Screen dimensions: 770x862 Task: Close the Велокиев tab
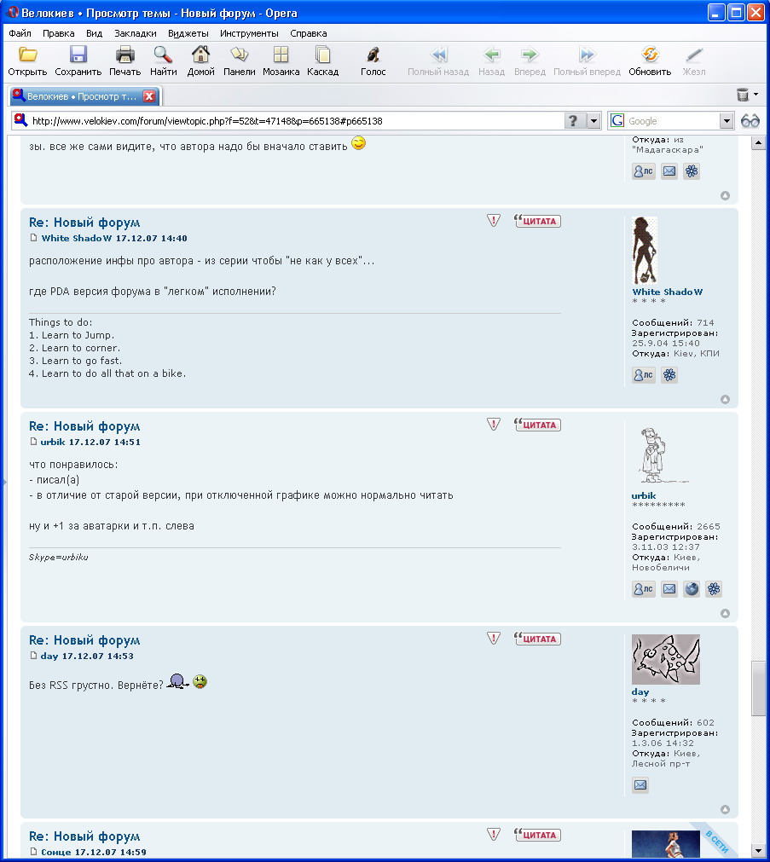[149, 96]
